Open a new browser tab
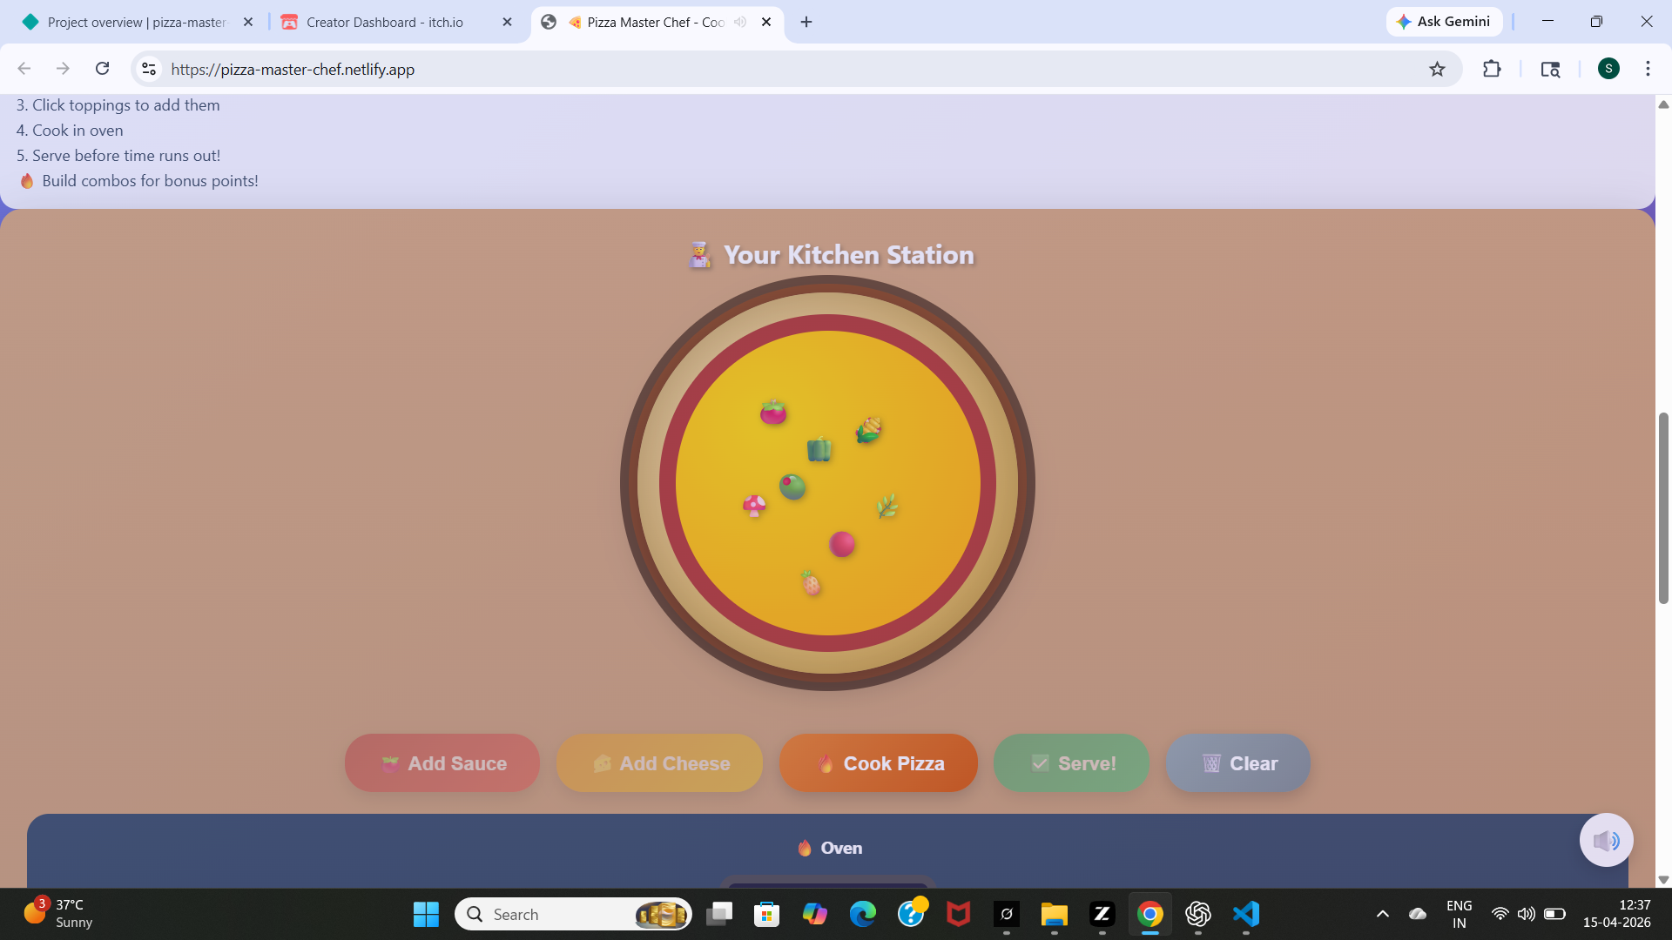 point(806,23)
